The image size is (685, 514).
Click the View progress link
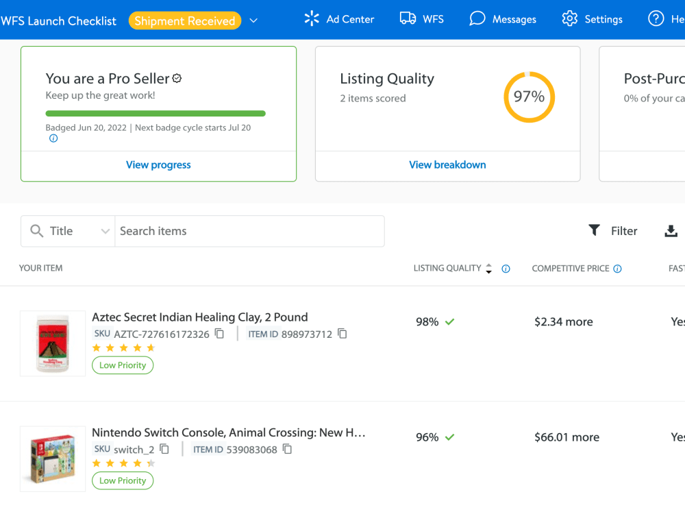[158, 164]
